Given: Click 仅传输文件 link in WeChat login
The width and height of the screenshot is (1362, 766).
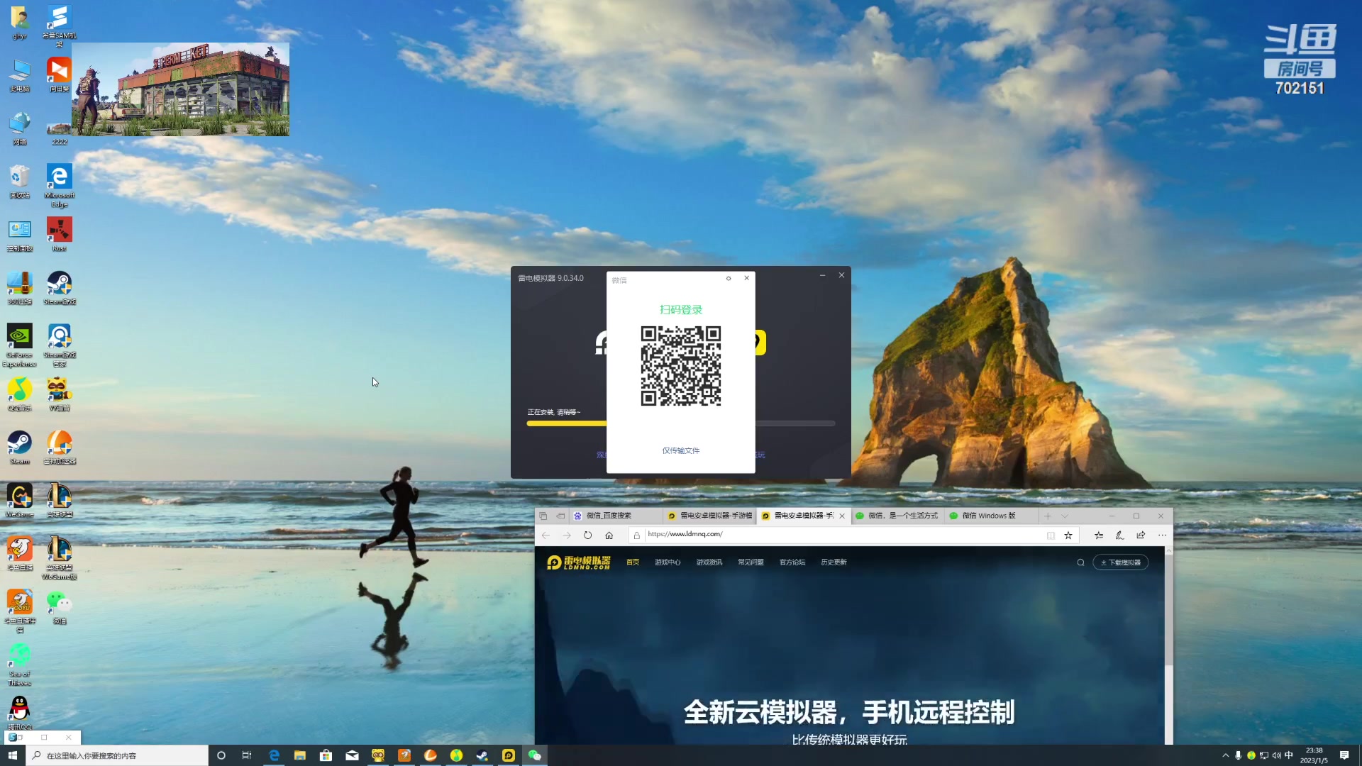Looking at the screenshot, I should coord(681,451).
